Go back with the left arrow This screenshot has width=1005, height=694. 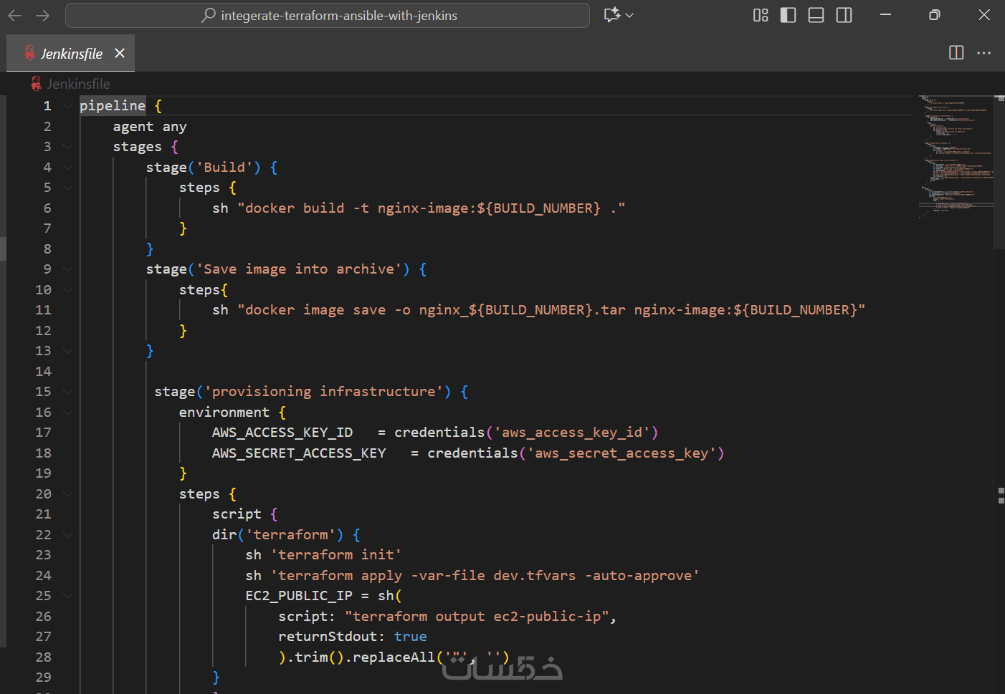15,15
